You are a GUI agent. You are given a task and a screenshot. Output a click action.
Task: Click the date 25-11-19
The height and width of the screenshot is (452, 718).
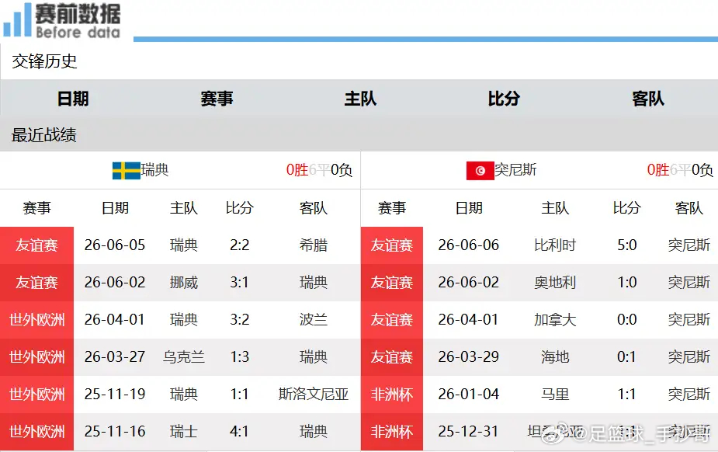point(115,395)
